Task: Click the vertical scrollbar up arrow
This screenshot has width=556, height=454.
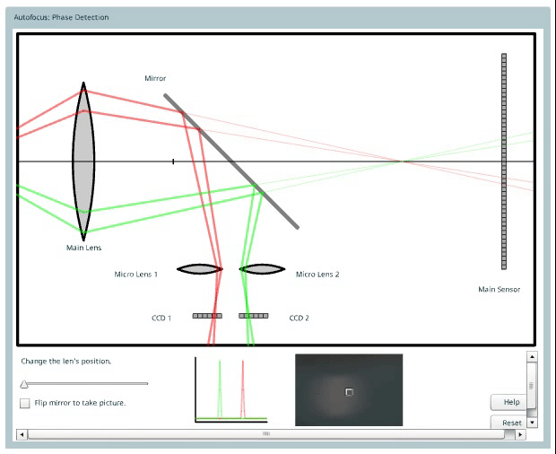Action: click(x=532, y=356)
